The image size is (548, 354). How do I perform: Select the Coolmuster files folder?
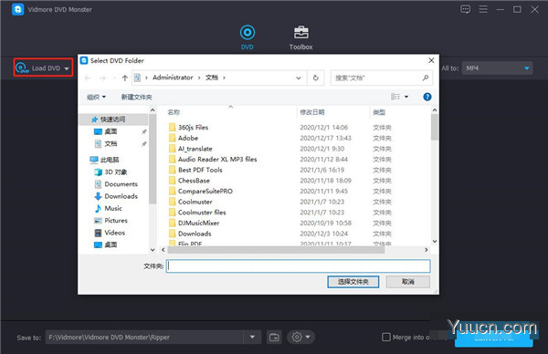click(202, 213)
